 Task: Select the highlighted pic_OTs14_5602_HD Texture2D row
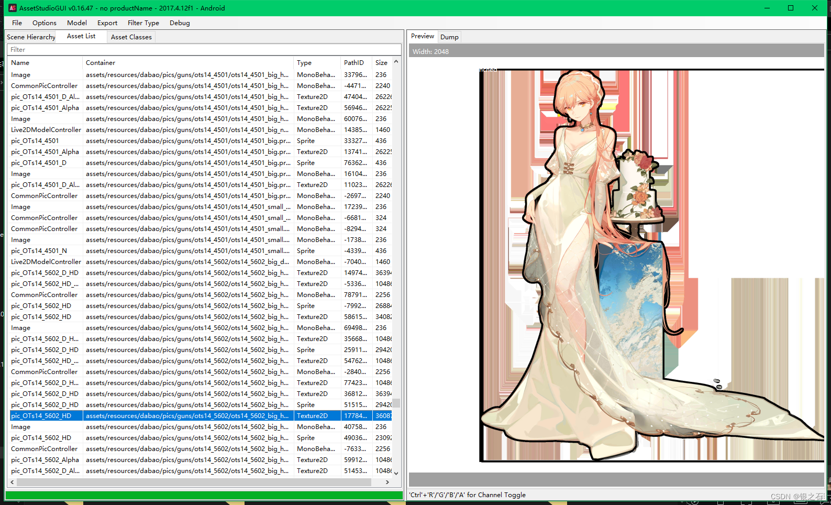tap(201, 416)
